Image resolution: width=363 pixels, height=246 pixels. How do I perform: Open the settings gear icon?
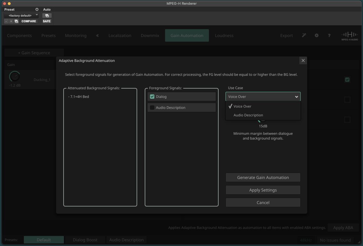click(316, 35)
